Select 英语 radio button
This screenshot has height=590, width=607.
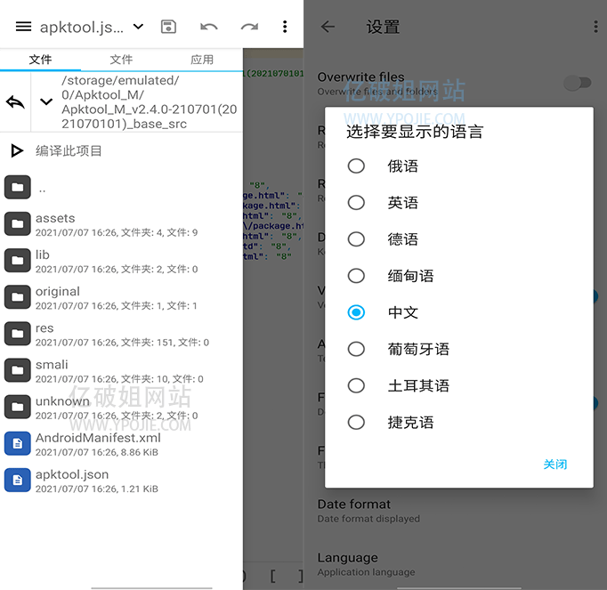click(x=356, y=203)
